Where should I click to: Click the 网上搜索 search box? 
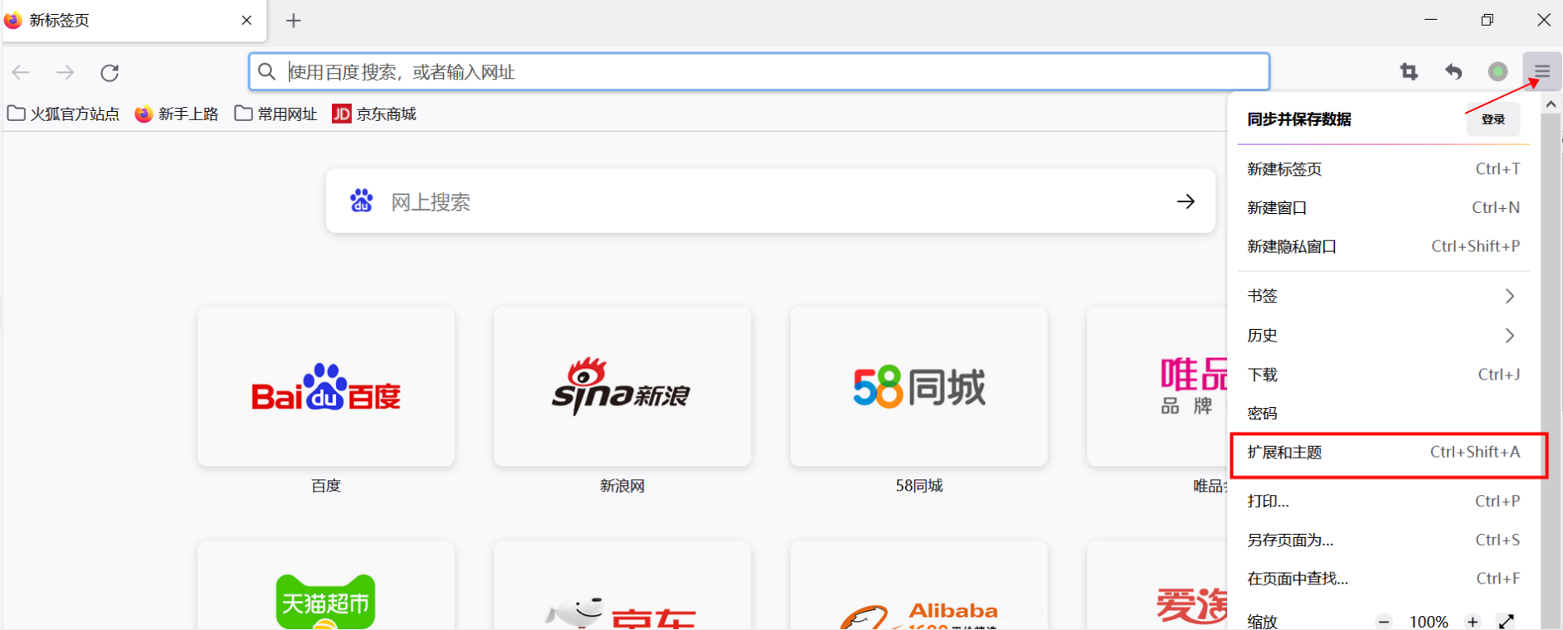(771, 201)
